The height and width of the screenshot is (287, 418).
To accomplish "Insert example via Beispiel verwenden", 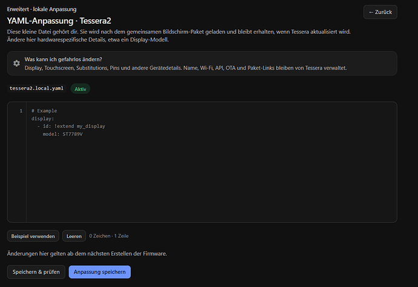I will [33, 236].
